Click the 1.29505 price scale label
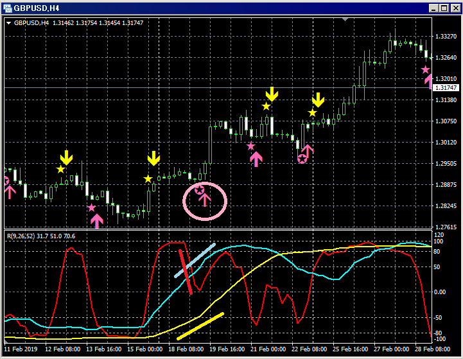Viewport: 463px width, 359px height. [446, 164]
